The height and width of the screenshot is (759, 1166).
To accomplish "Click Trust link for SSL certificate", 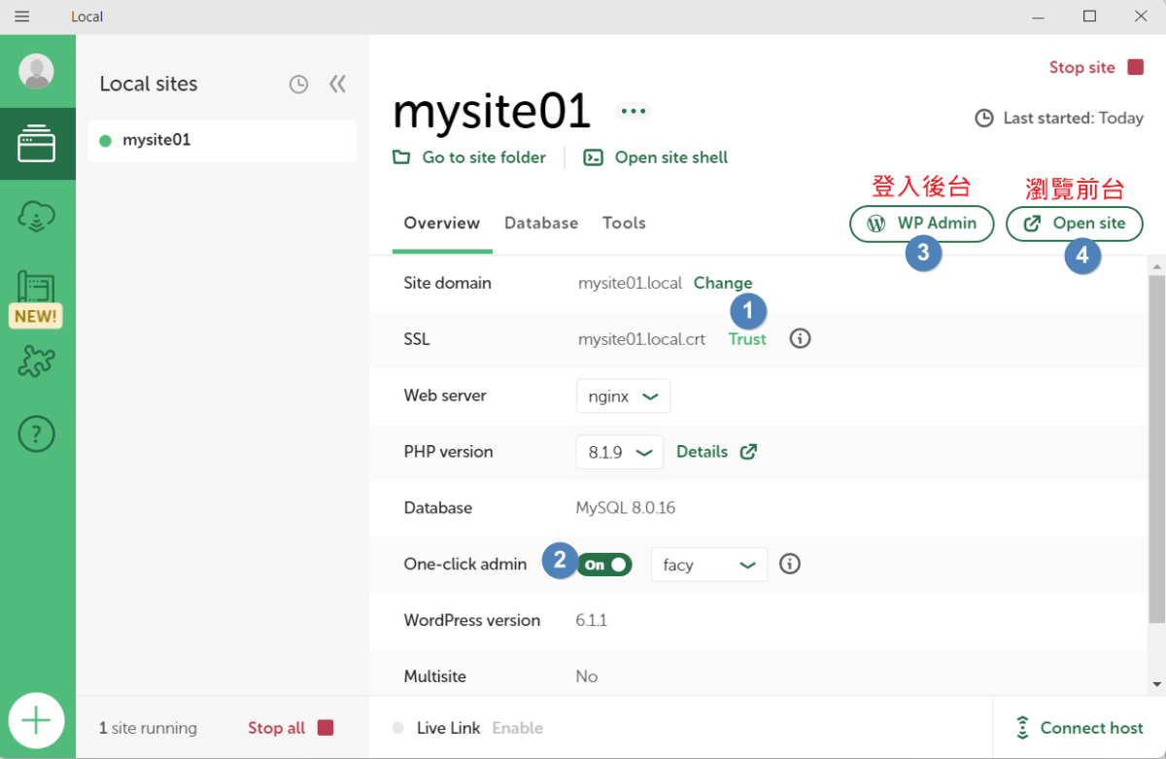I will point(747,339).
